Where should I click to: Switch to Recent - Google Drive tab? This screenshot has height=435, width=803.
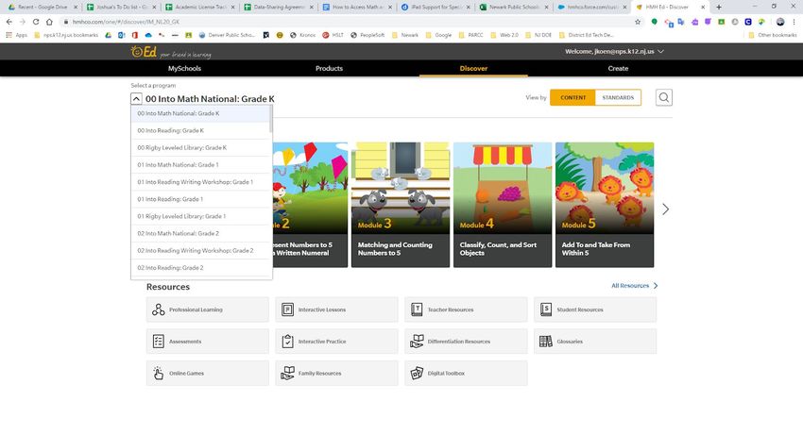click(42, 8)
